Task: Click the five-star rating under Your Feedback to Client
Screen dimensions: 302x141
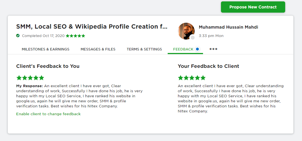Action: coord(192,78)
